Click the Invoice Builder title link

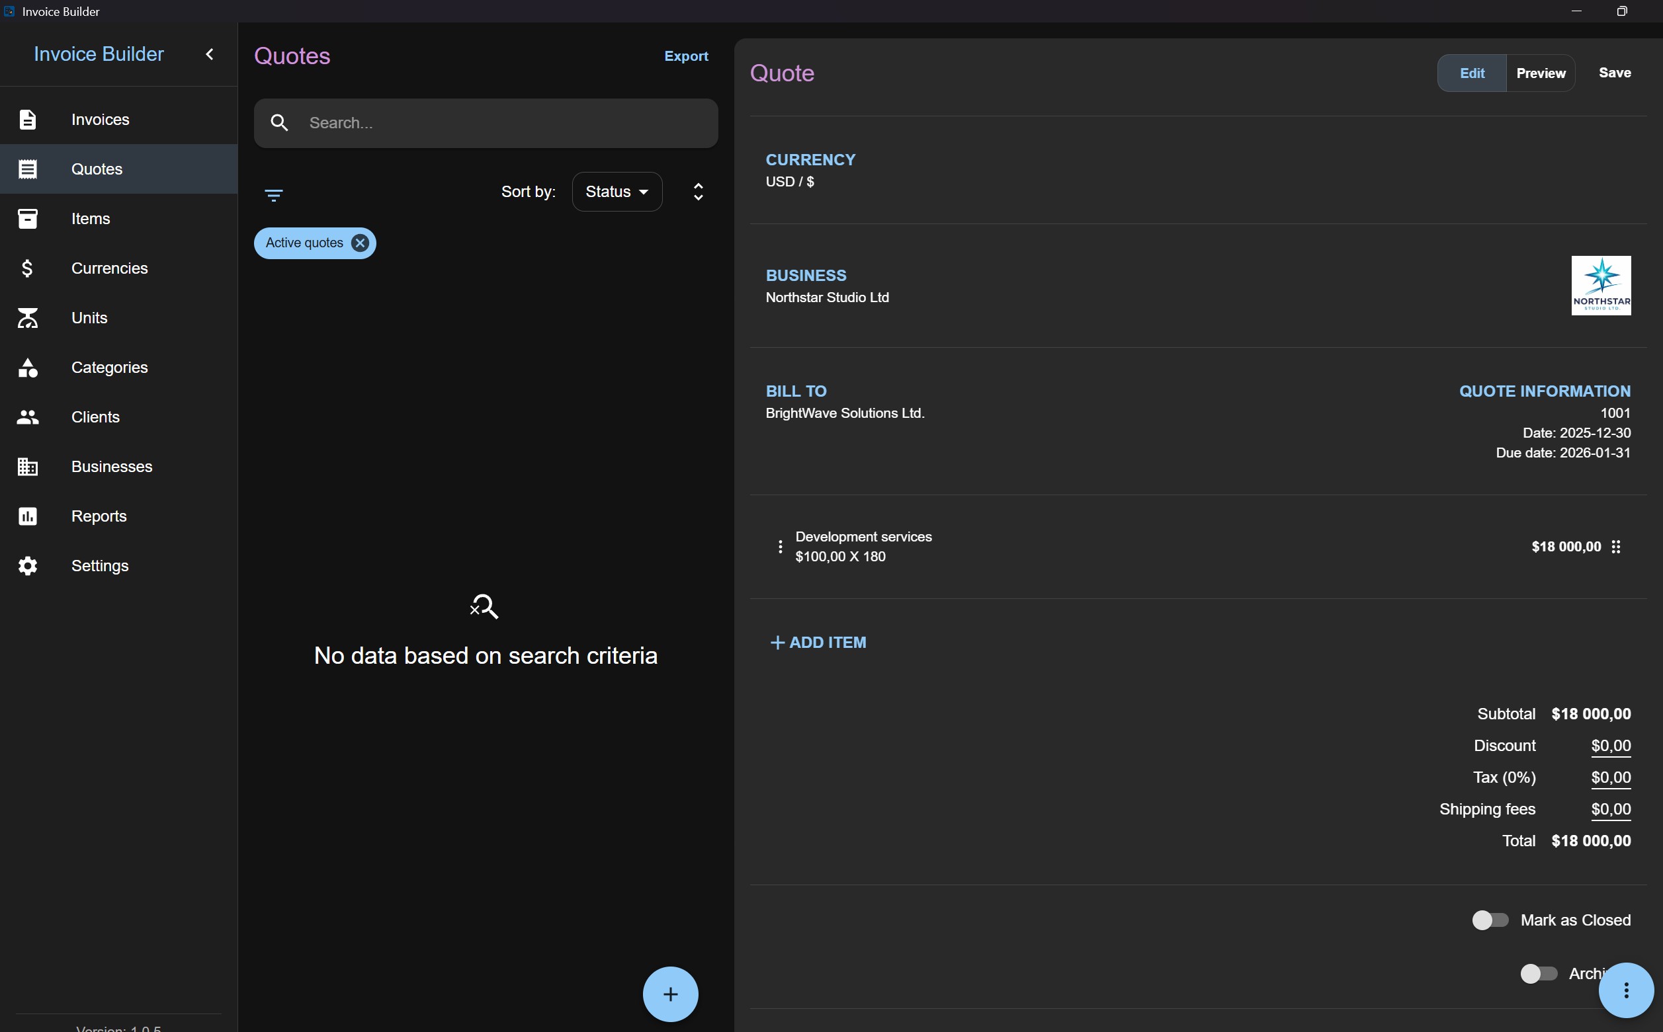click(x=99, y=54)
